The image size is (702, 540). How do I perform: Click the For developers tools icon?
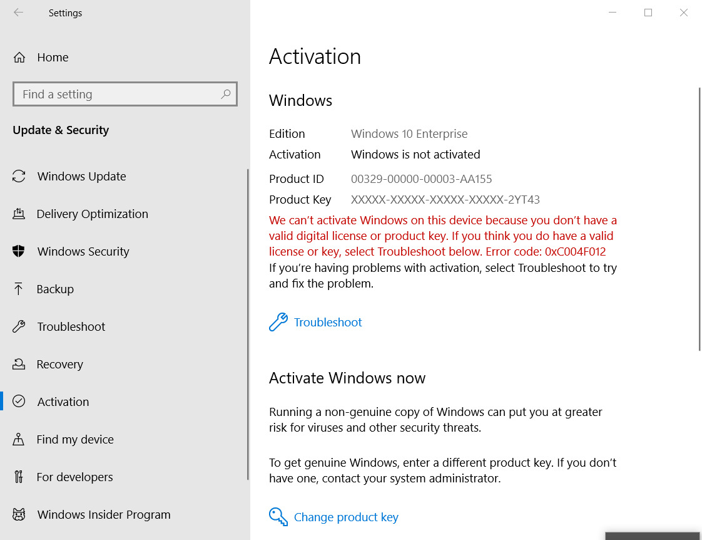tap(18, 477)
